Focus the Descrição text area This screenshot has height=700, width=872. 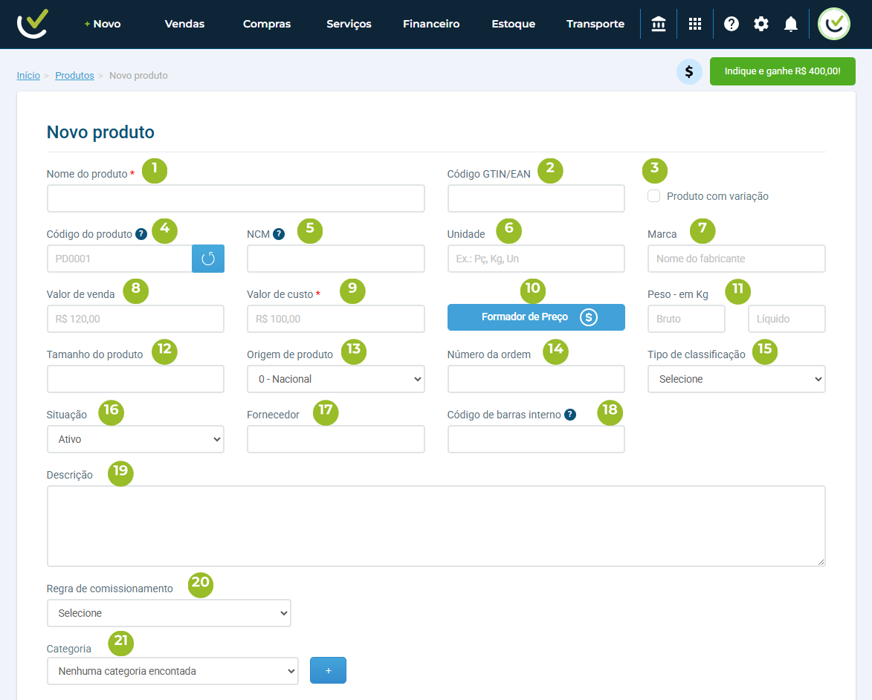click(436, 526)
